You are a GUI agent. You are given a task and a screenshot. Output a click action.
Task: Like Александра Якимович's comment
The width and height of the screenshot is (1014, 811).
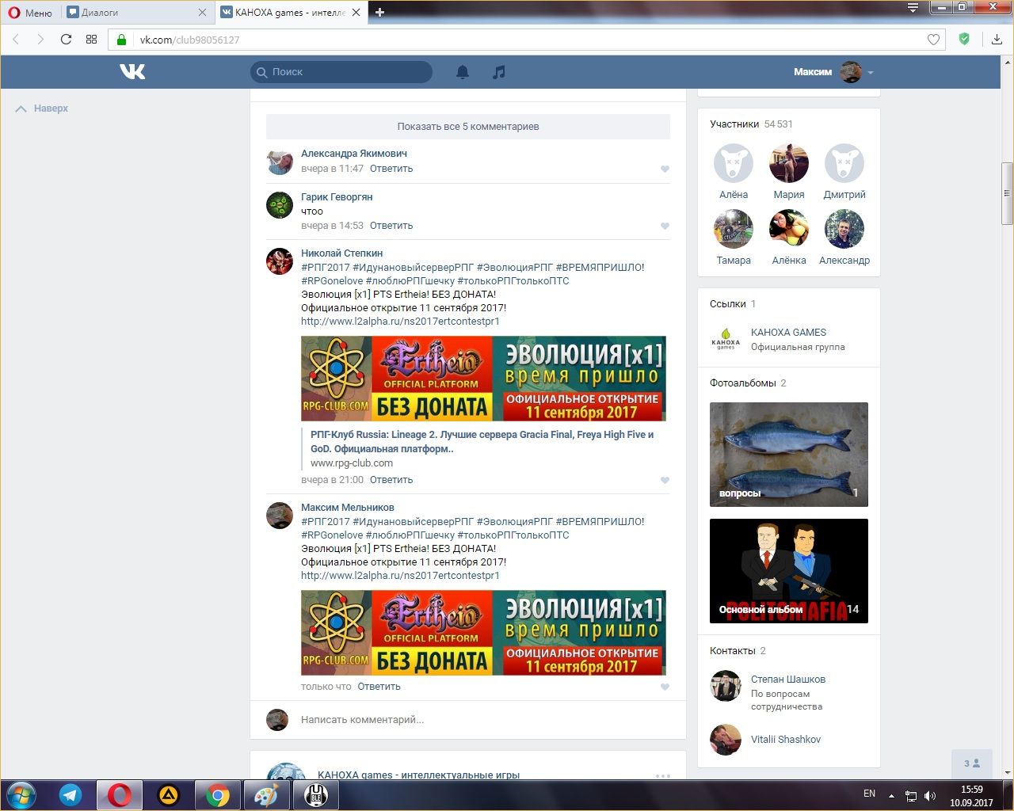(x=665, y=169)
